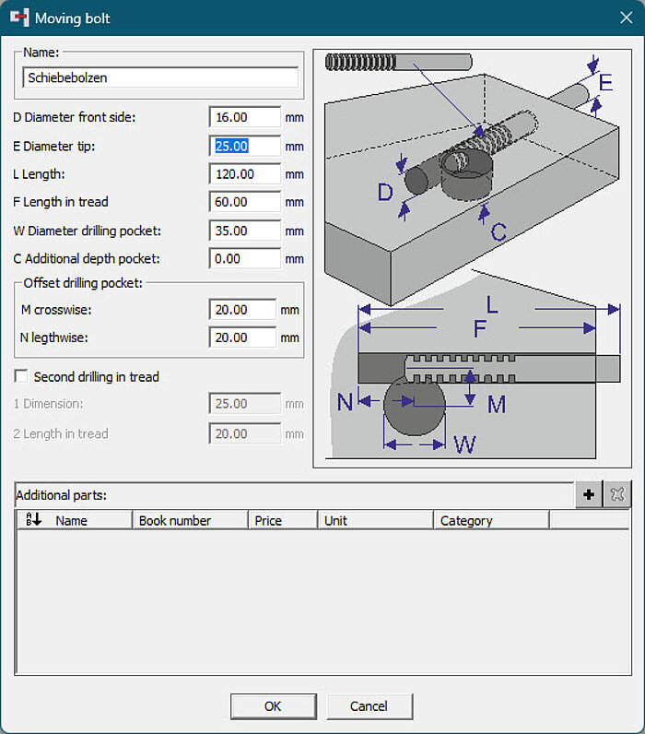This screenshot has width=645, height=734.
Task: Click the disabled 1 Dimension field
Action: [x=244, y=404]
